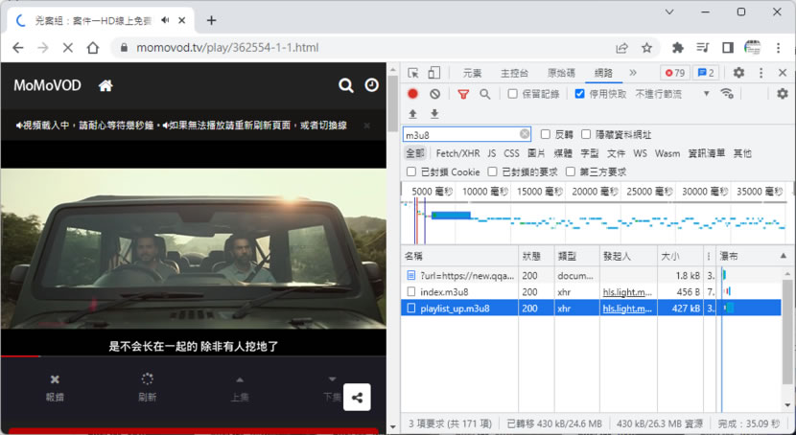
Task: Filter requests by 媒體 media type
Action: click(x=563, y=153)
